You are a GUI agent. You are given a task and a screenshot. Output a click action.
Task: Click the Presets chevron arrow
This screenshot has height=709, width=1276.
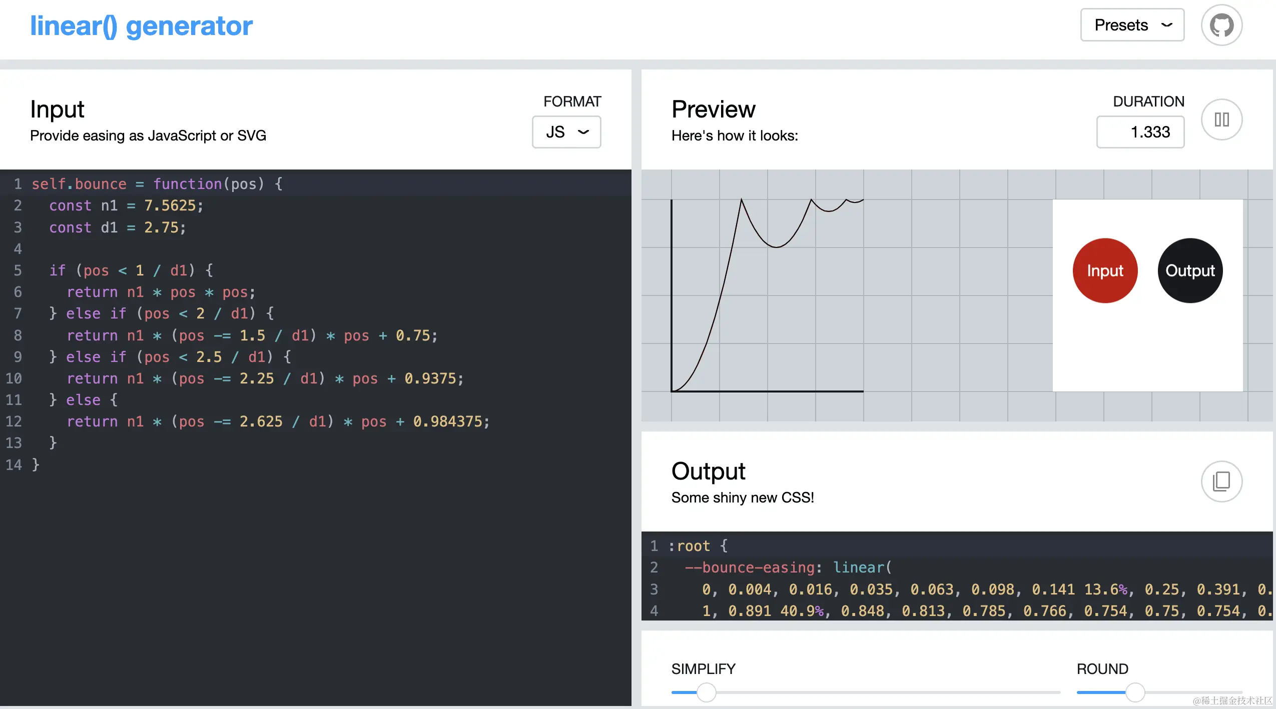click(x=1166, y=25)
